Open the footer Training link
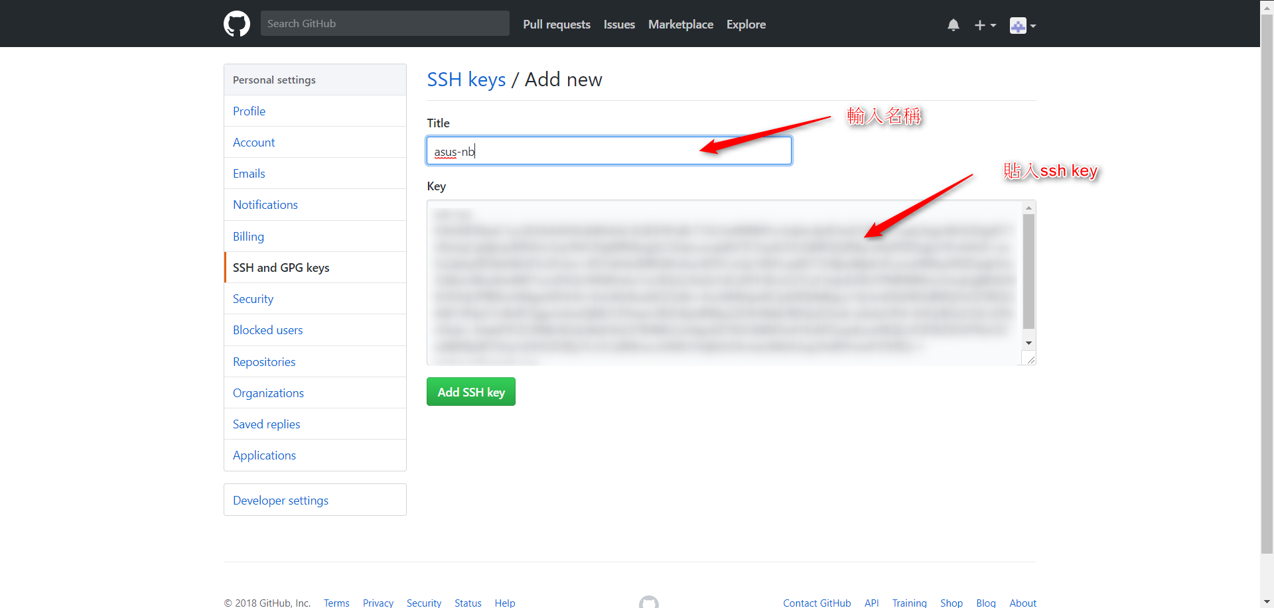1274x608 pixels. point(909,603)
